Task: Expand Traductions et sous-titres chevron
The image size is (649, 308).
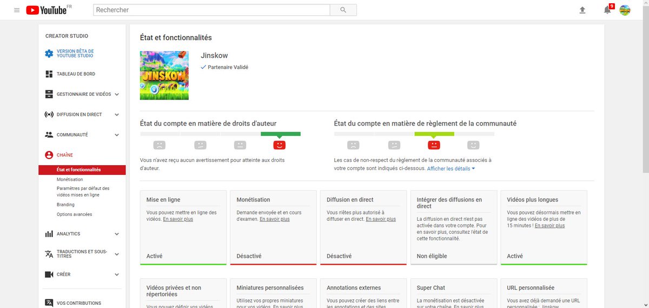Action: [117, 254]
